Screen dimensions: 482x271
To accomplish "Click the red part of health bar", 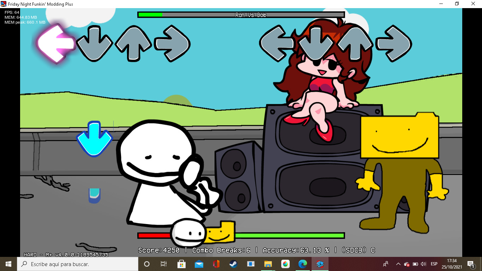I will coord(154,235).
